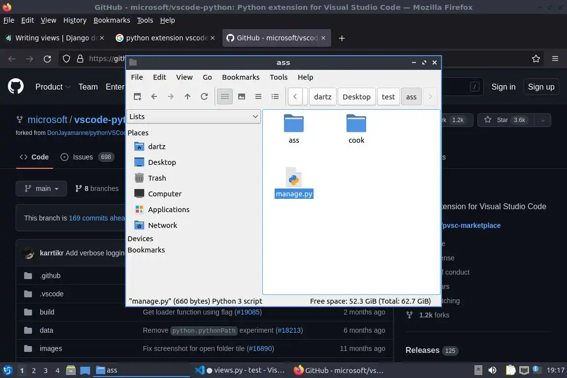Switch to workspace 2 in taskbar
The width and height of the screenshot is (567, 378).
click(33, 371)
